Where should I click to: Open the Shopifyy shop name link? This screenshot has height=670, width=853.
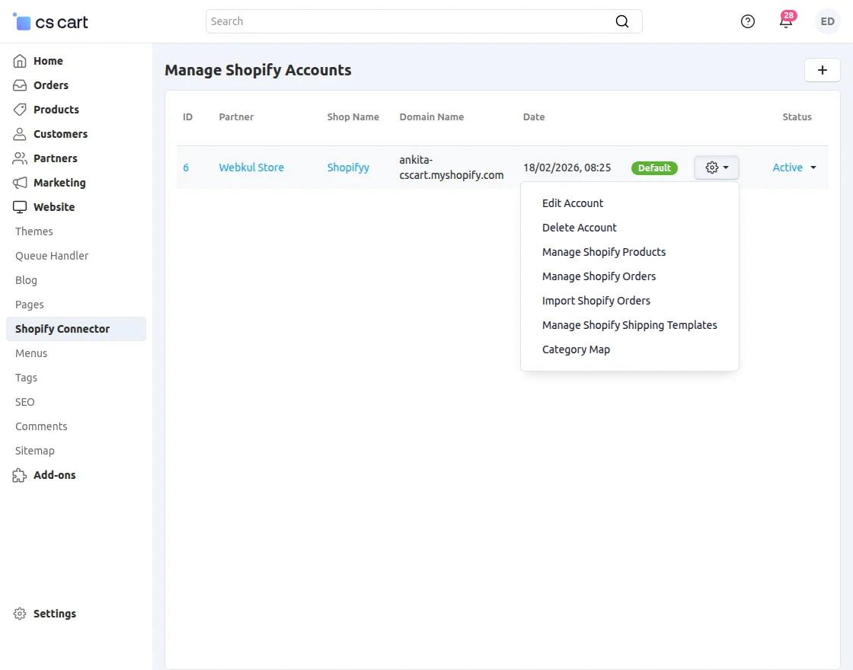point(348,167)
